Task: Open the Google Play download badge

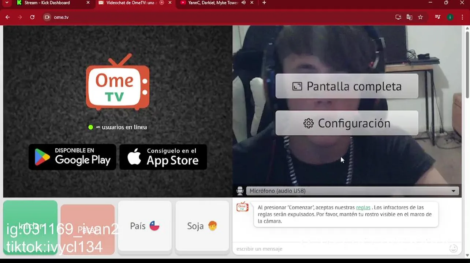Action: (x=72, y=157)
